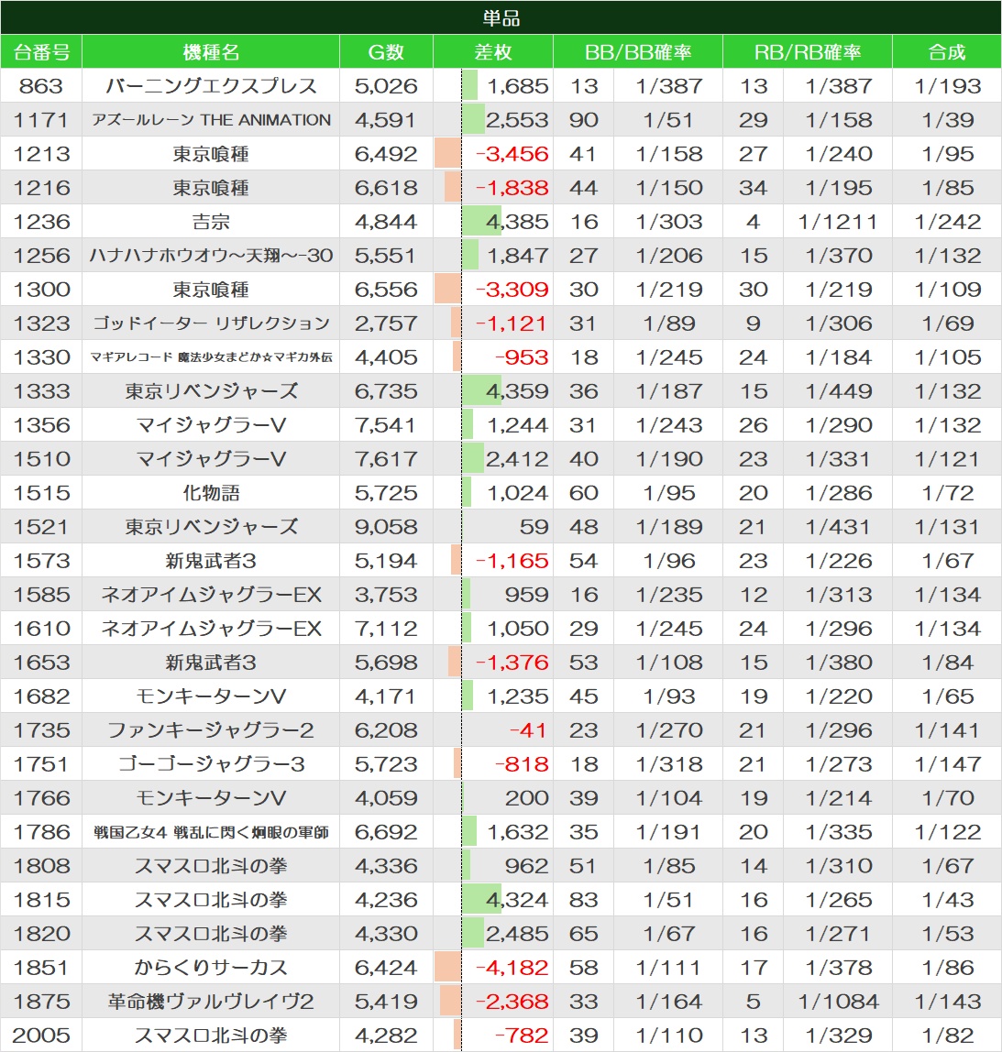Screen dimensions: 1002x1052
Task: Select アズールレーン THE ANIMATION row name
Action: pyautogui.click(x=211, y=120)
